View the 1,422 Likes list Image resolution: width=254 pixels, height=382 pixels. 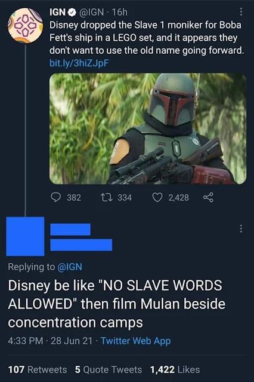[x=175, y=369]
